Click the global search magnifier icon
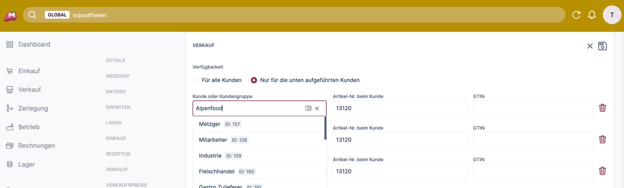This screenshot has height=188, width=624. click(x=32, y=15)
